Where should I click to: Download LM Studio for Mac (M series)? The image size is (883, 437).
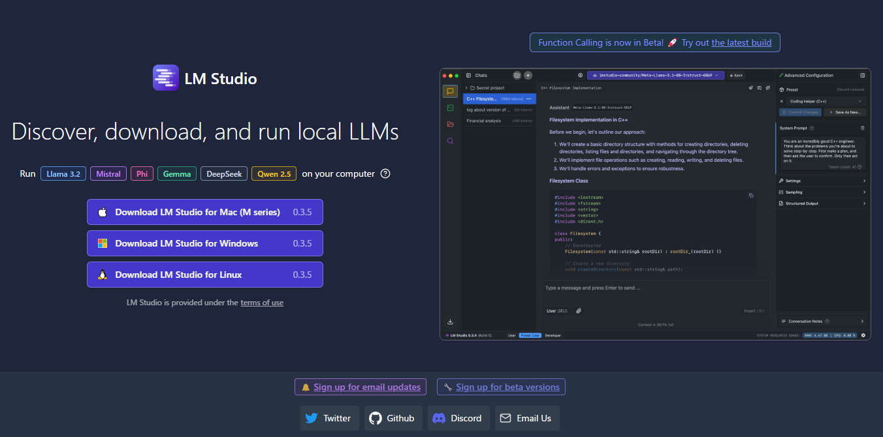click(205, 212)
